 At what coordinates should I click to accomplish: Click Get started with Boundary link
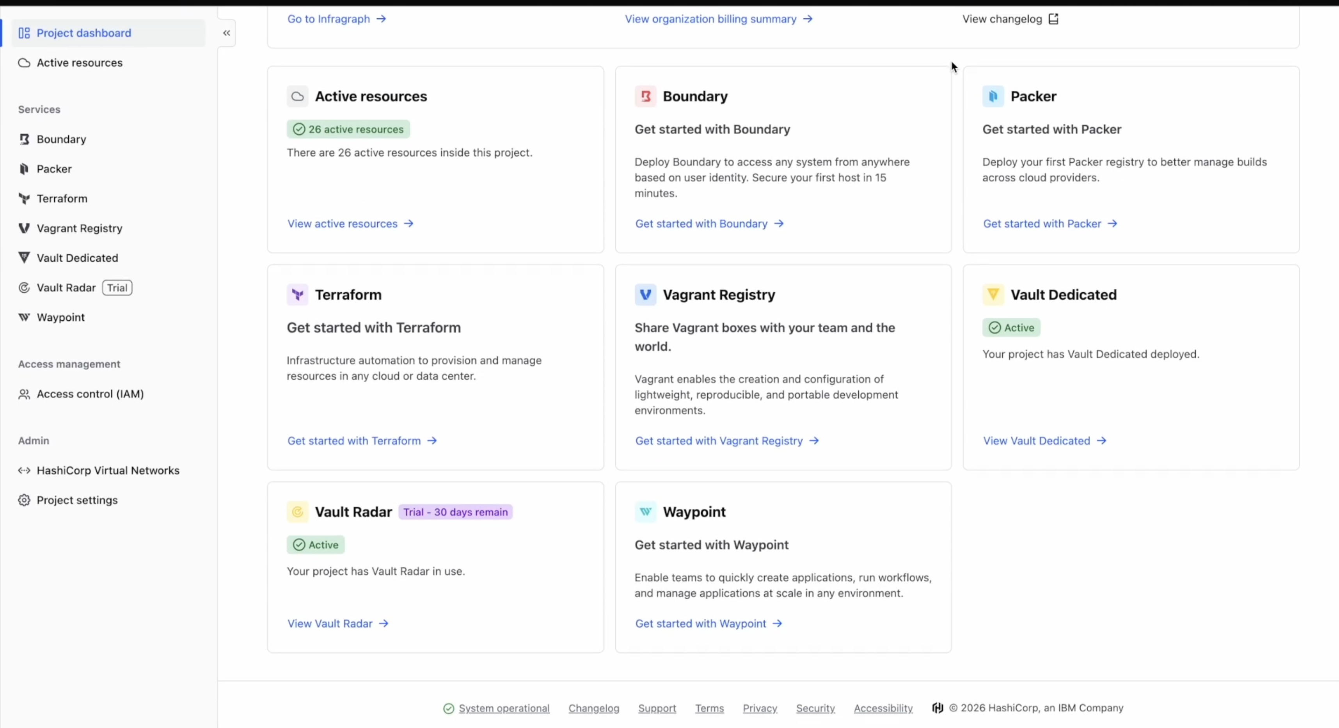710,224
